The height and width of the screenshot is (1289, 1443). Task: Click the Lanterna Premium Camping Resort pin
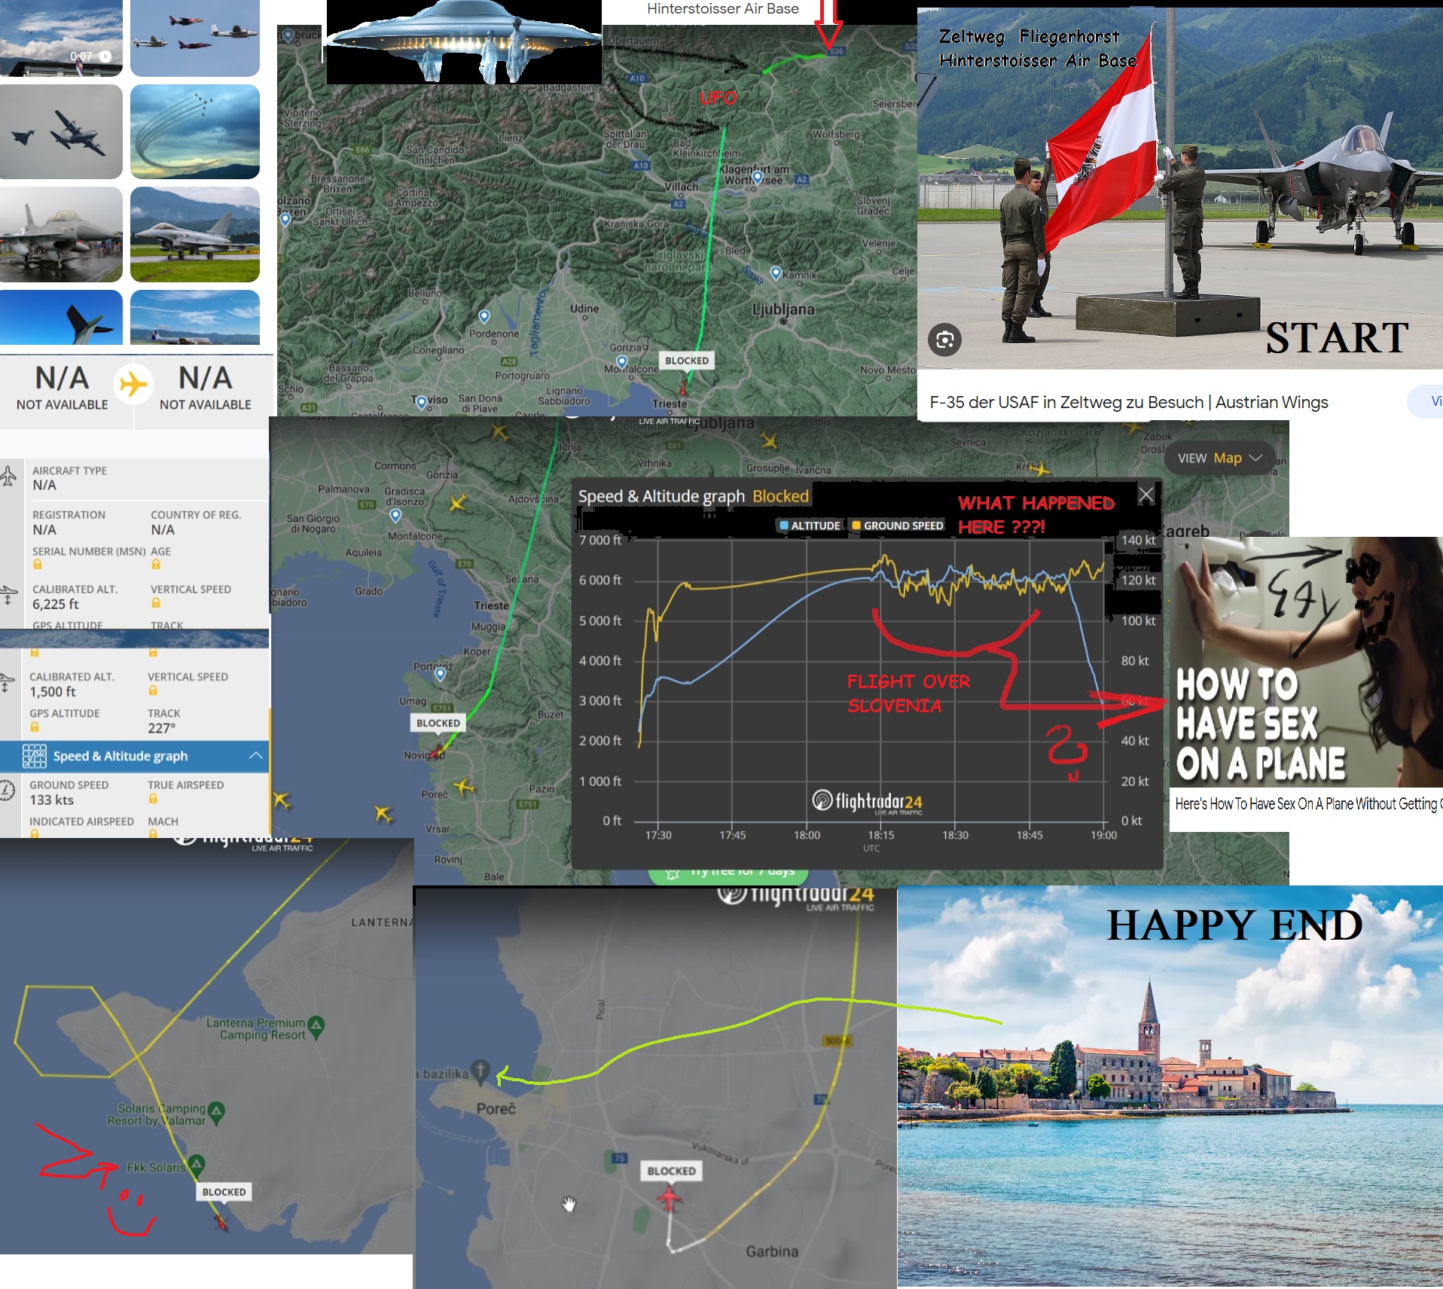(x=316, y=1026)
